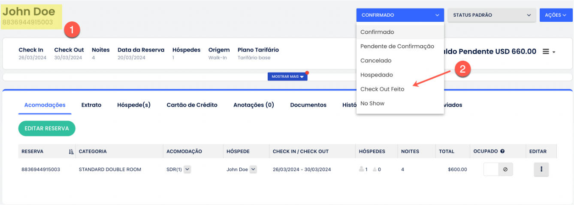
Task: Open the John Doe guest dropdown
Action: coord(253,170)
